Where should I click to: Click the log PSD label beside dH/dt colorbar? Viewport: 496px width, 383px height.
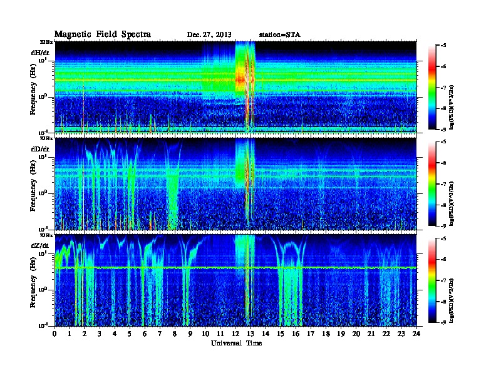[x=452, y=107]
